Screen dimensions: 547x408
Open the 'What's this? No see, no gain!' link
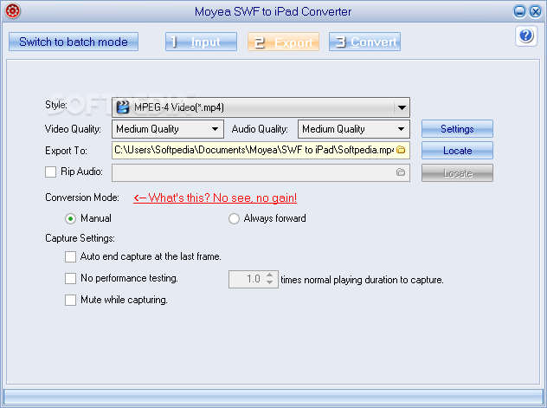coord(215,198)
